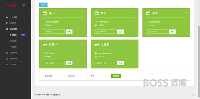The image size is (200, 99).
Task: Toggle the 6.00元 checkbox in 月卡
Action: (x=147, y=25)
